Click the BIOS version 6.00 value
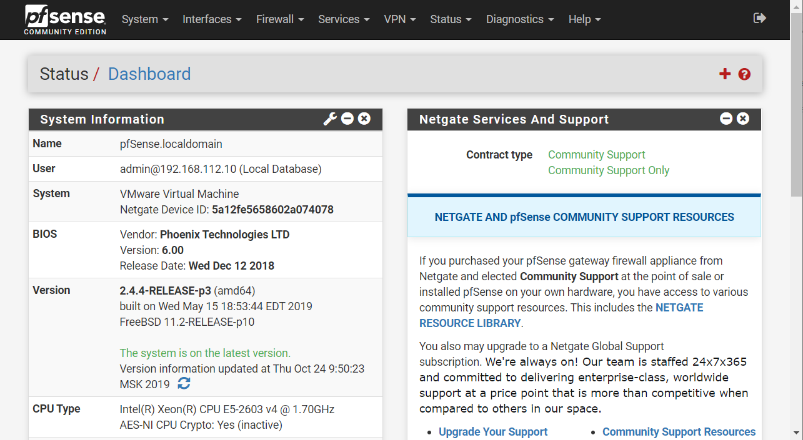Screen dimensions: 803x440 click(x=172, y=250)
